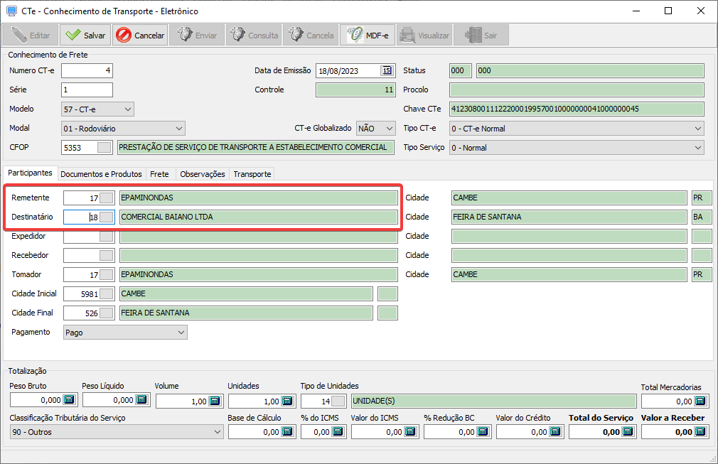Open Tomador lookup button
Image resolution: width=718 pixels, height=464 pixels.
tap(106, 274)
